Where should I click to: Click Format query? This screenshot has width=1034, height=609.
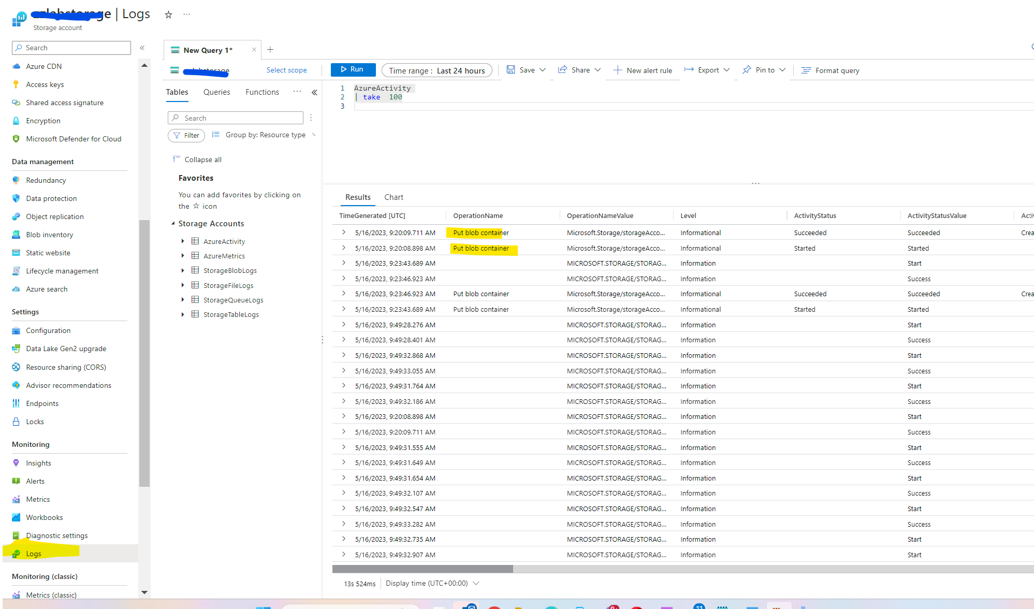pyautogui.click(x=831, y=70)
